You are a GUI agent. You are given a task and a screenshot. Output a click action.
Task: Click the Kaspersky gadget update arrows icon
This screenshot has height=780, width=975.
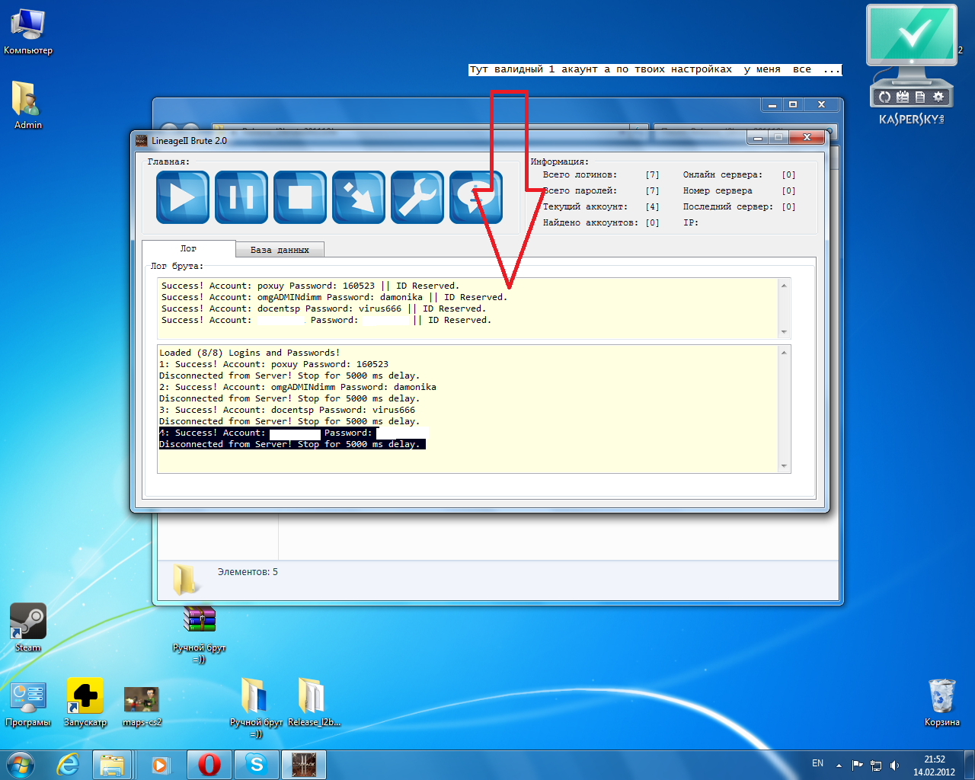point(884,97)
